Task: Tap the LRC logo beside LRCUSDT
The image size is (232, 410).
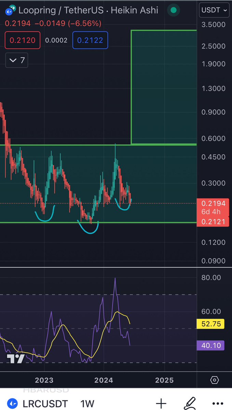Action: 12,404
